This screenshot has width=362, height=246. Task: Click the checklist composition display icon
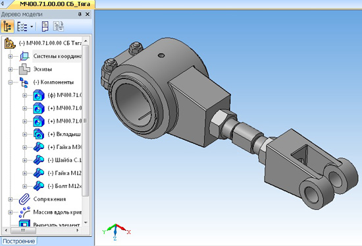(x=22, y=26)
